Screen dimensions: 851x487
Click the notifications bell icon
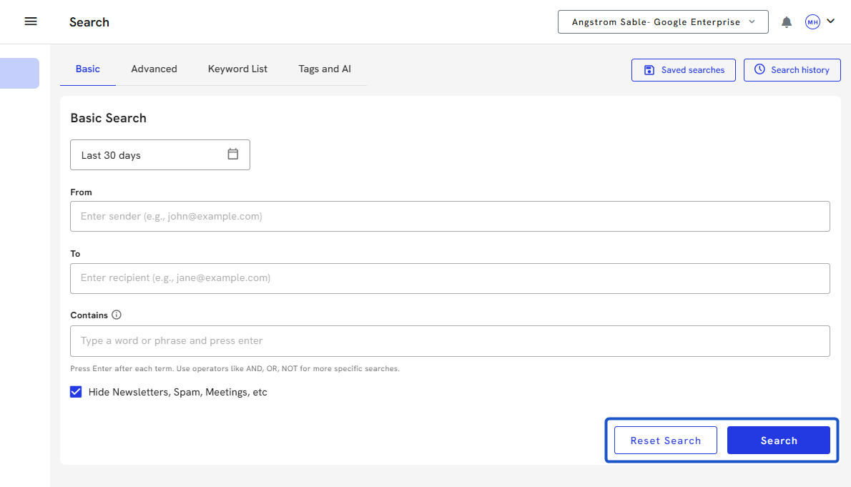coord(787,22)
